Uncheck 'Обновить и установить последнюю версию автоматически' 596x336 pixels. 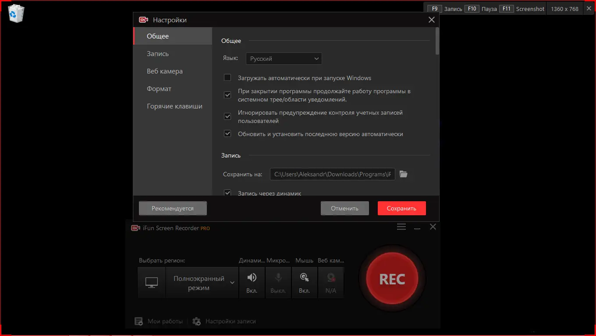(x=227, y=134)
